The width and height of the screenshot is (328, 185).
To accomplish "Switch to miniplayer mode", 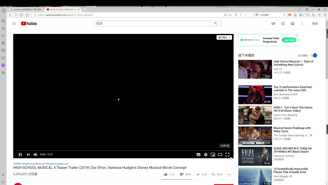I will pos(213,154).
